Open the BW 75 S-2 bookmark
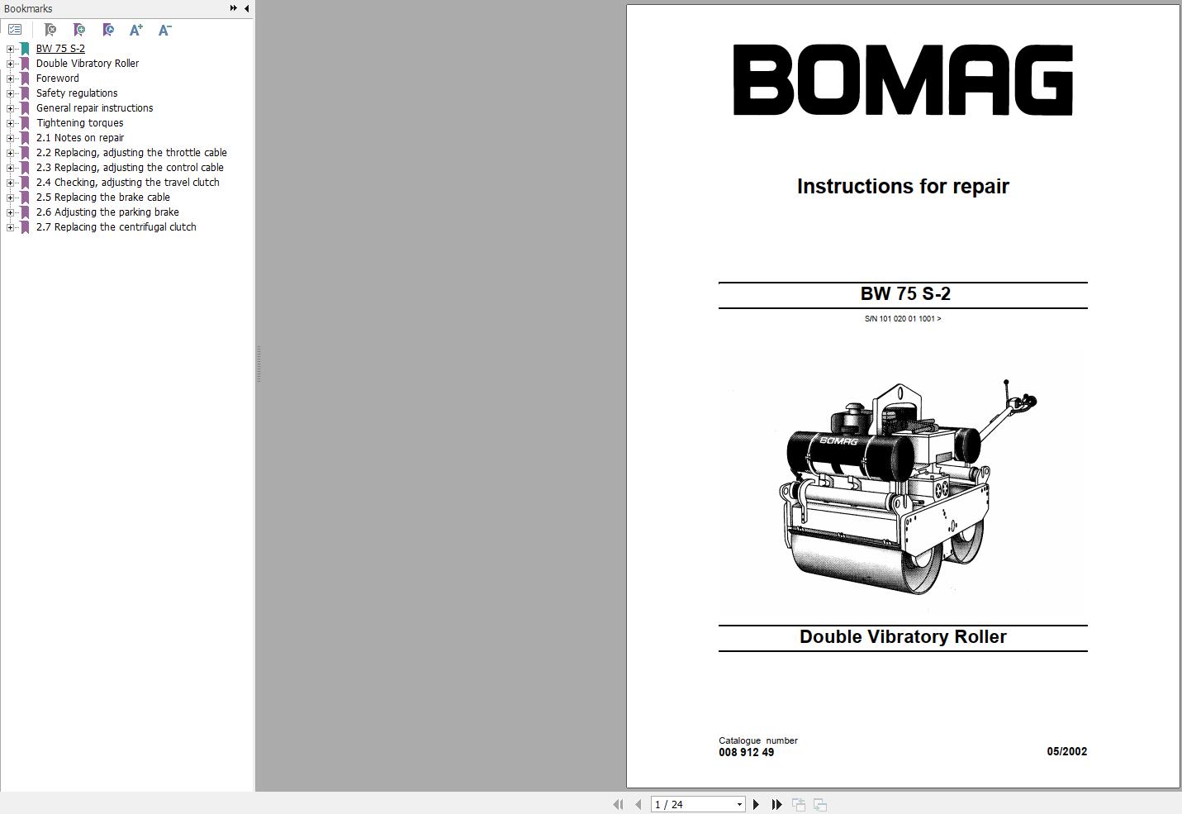Image resolution: width=1182 pixels, height=814 pixels. point(60,49)
